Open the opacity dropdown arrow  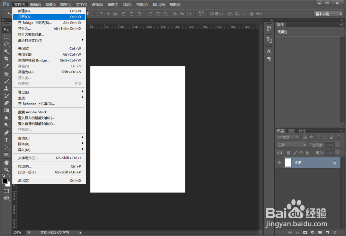[338, 145]
